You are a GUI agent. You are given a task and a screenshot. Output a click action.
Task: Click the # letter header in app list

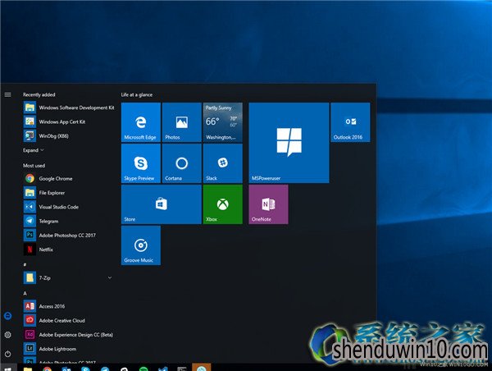click(25, 264)
